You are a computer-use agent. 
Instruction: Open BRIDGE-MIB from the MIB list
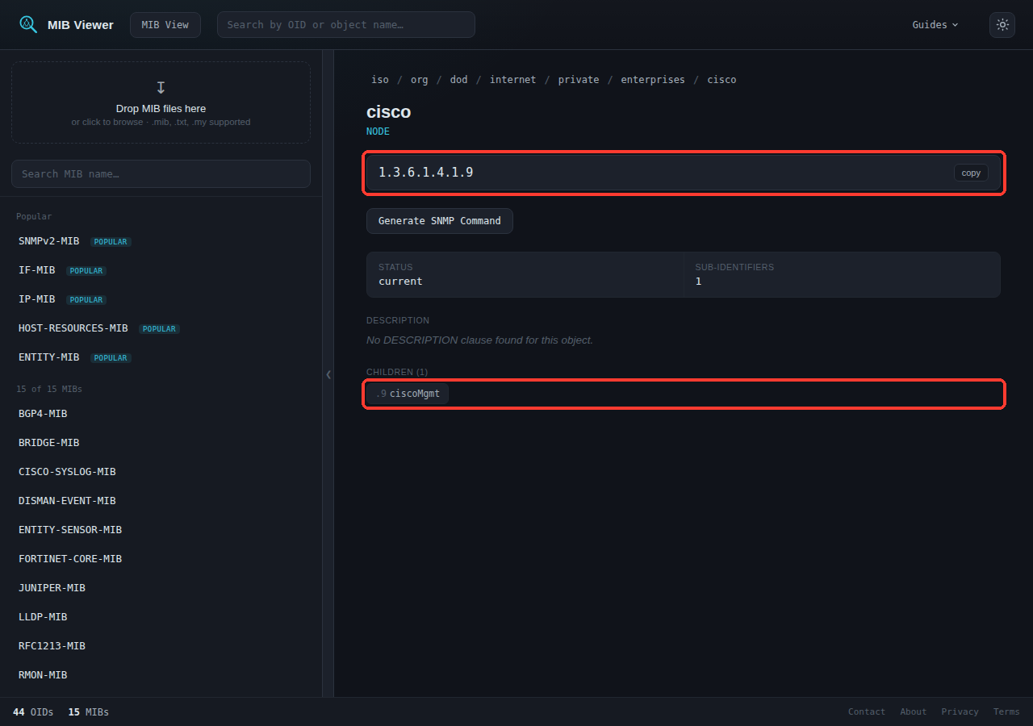point(49,443)
